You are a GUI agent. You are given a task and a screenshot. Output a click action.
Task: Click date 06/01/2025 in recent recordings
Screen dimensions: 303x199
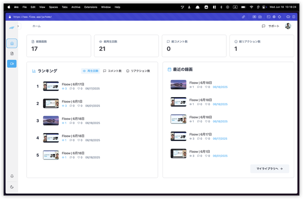[x=220, y=156]
